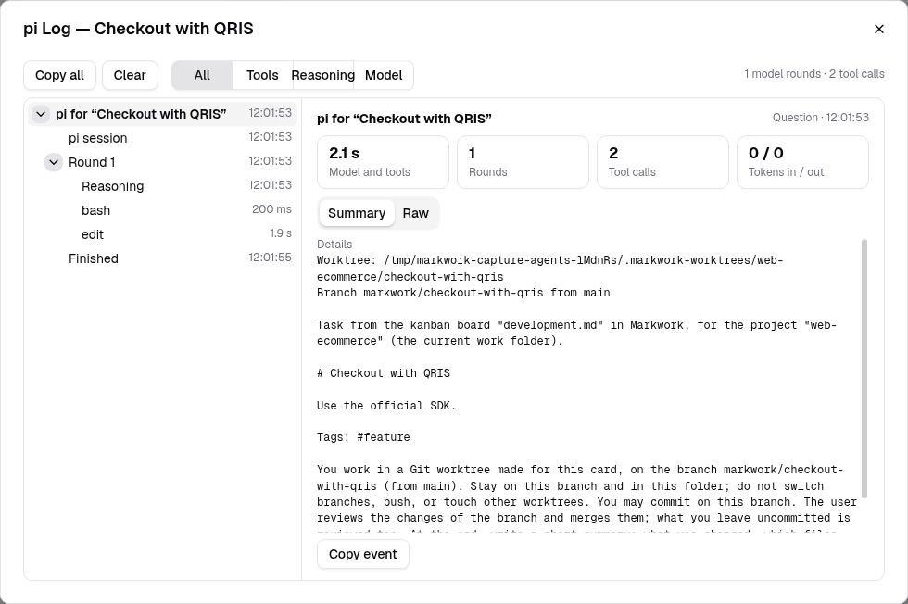Click the "# Checkout with QRIS" line
The image size is (908, 604).
[x=384, y=373]
